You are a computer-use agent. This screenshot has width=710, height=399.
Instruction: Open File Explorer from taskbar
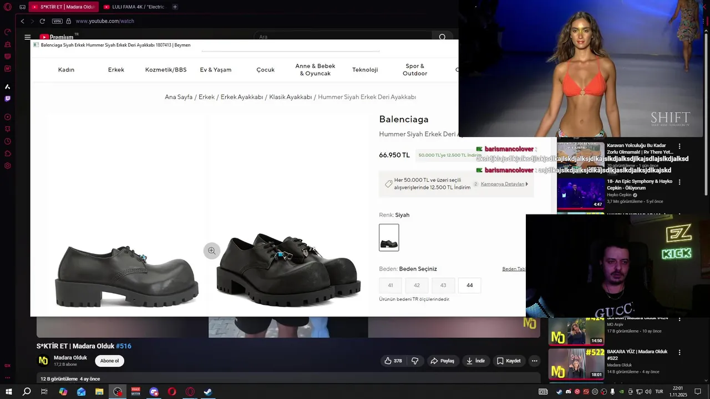click(99, 392)
